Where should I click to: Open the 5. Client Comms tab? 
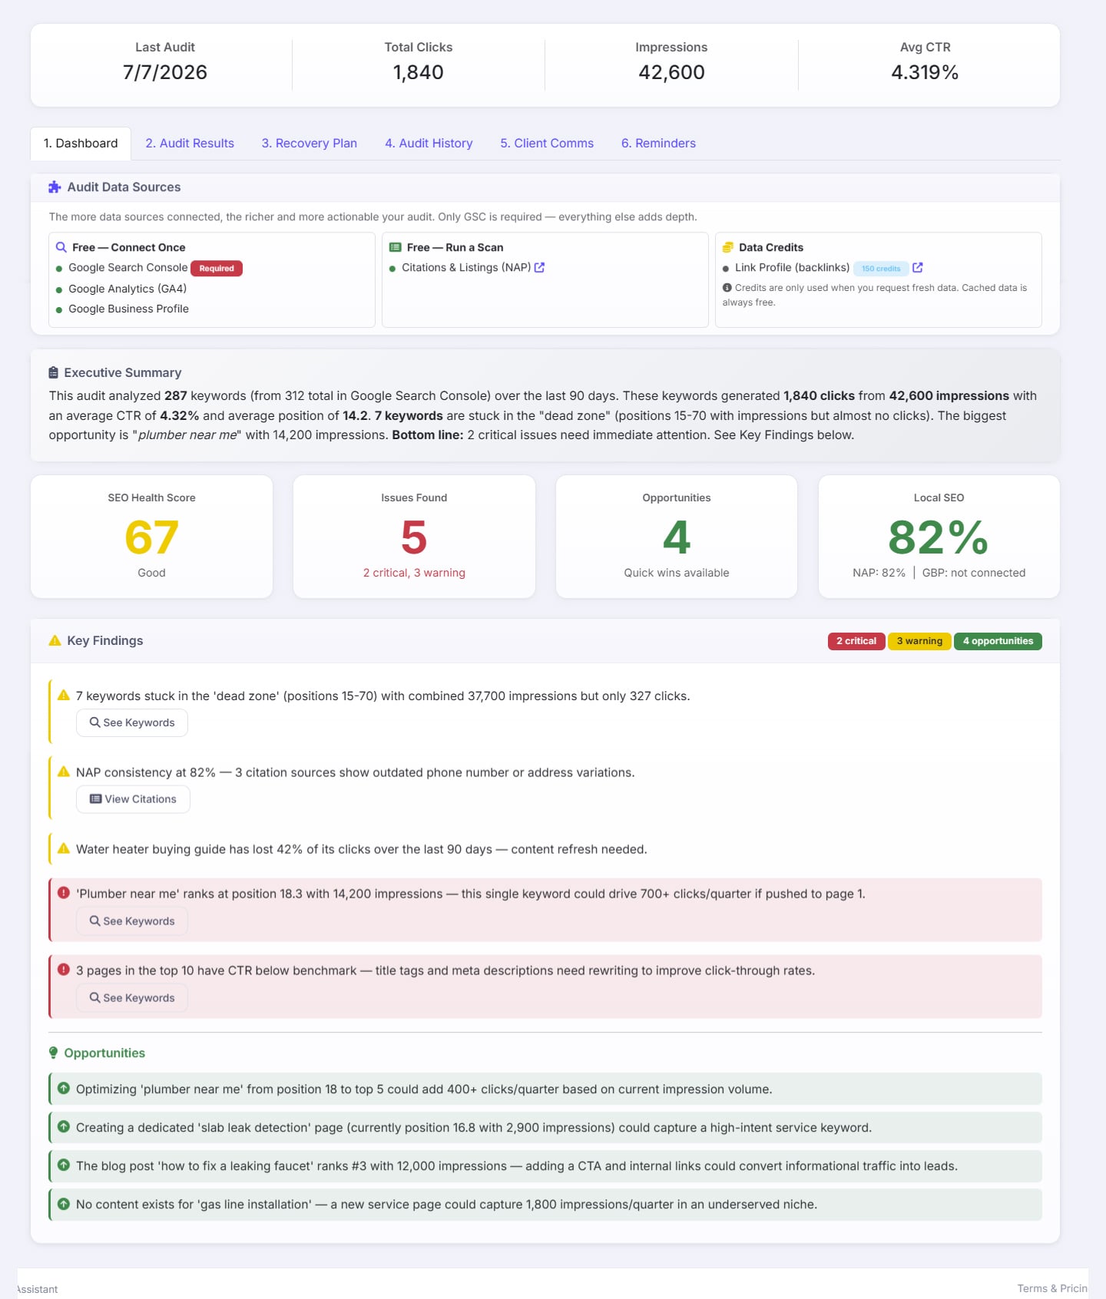click(x=547, y=144)
